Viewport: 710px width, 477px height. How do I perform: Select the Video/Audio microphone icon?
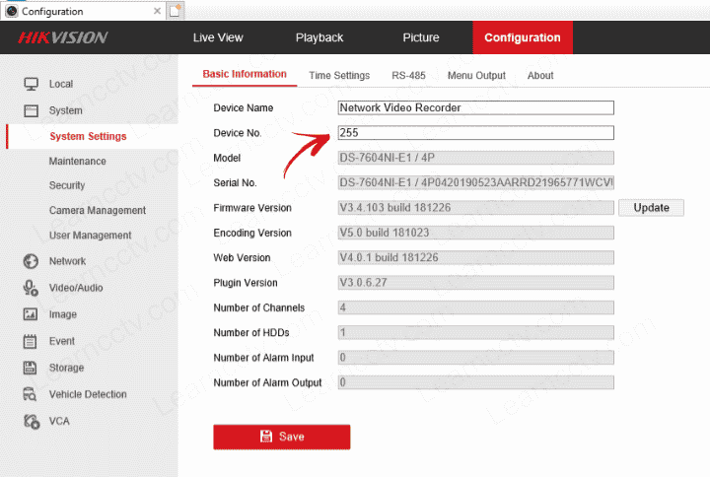click(x=31, y=288)
